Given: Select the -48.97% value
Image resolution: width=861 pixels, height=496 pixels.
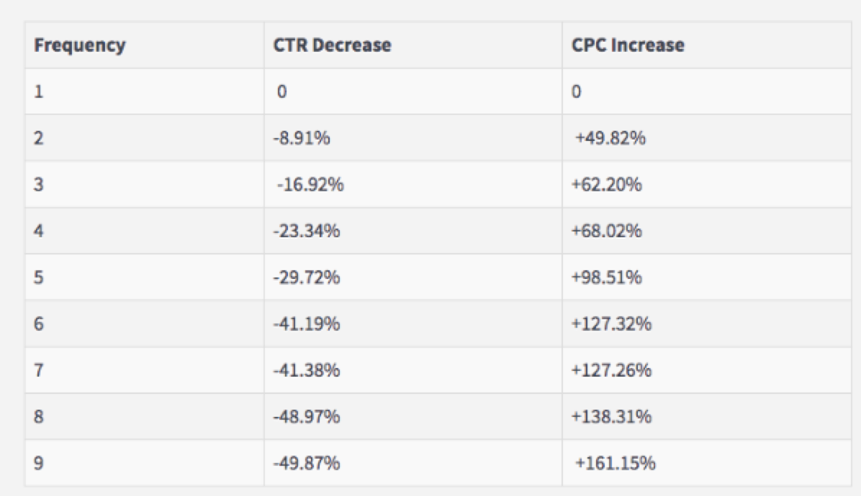Looking at the screenshot, I should [307, 417].
